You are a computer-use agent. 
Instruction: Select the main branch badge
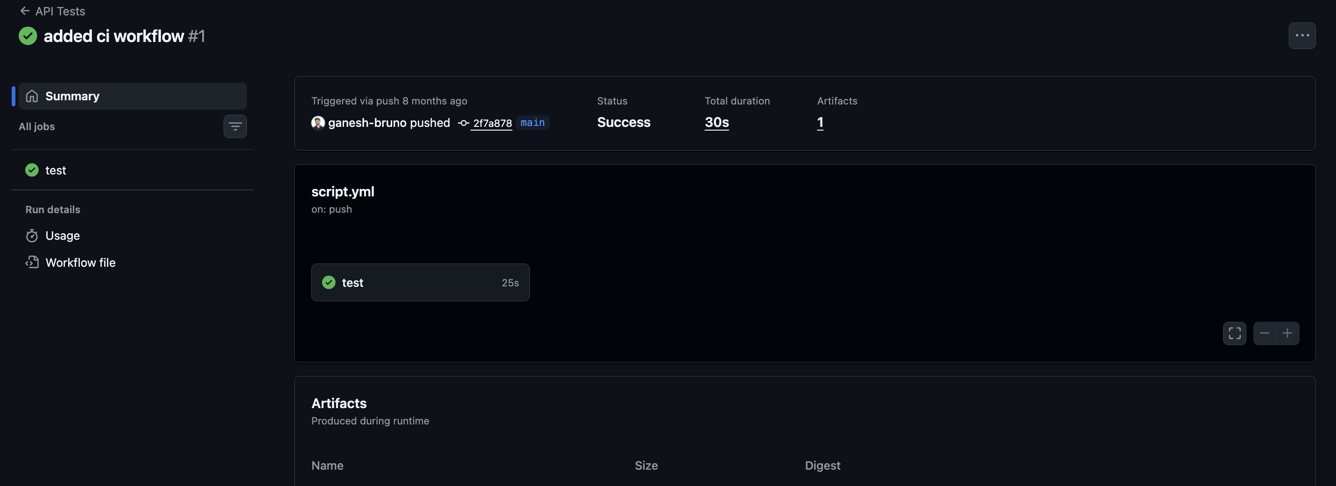coord(533,123)
